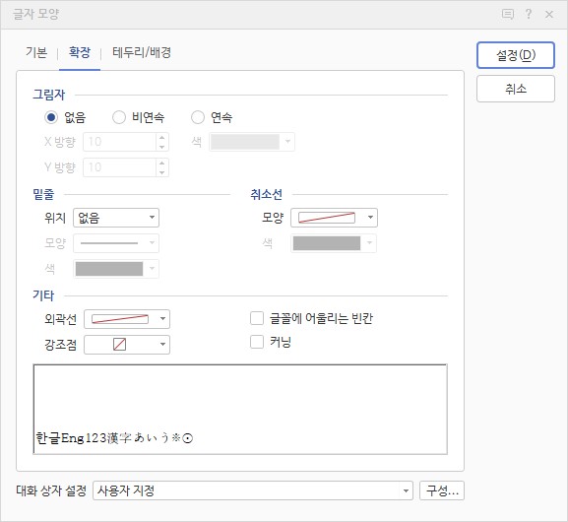Open the 대화 상자 설정 dropdown

coord(253,490)
